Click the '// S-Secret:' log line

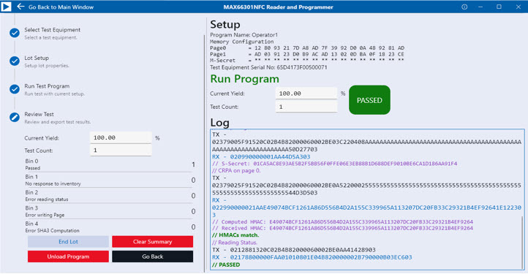pyautogui.click(x=334, y=164)
